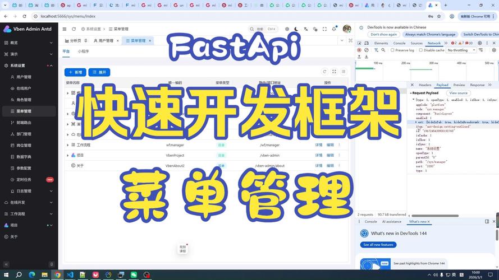Viewport: 499px width, 280px height.
Task: Click the table reload icon above the menu table
Action: coord(324,72)
